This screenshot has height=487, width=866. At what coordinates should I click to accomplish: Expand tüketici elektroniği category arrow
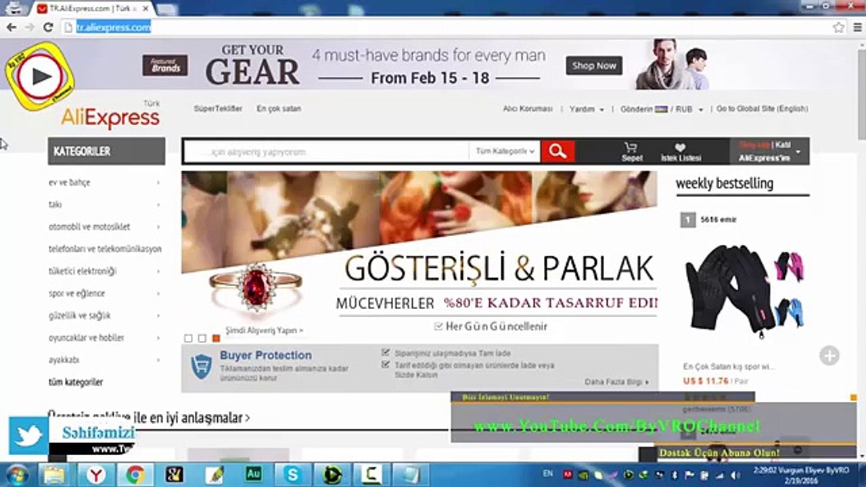tap(158, 271)
